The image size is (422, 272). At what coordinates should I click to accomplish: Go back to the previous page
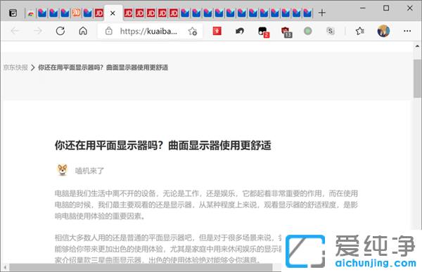[x=15, y=31]
